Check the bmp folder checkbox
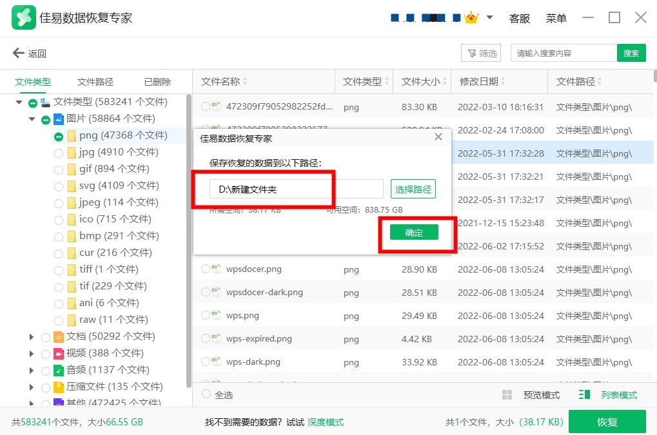 tap(59, 237)
